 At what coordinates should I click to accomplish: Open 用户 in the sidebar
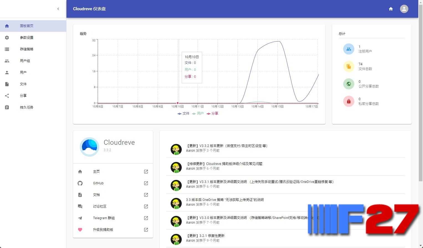[33, 73]
